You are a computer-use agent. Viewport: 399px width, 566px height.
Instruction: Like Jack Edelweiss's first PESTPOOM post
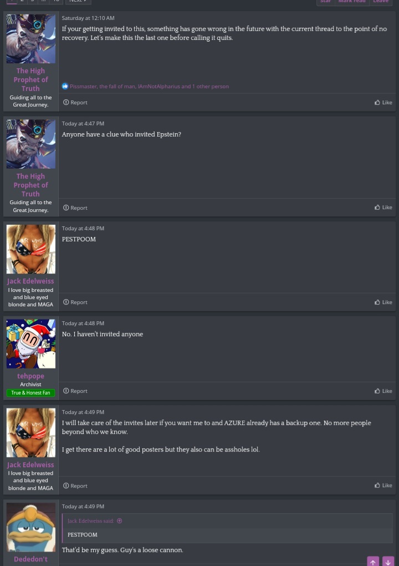tap(383, 302)
